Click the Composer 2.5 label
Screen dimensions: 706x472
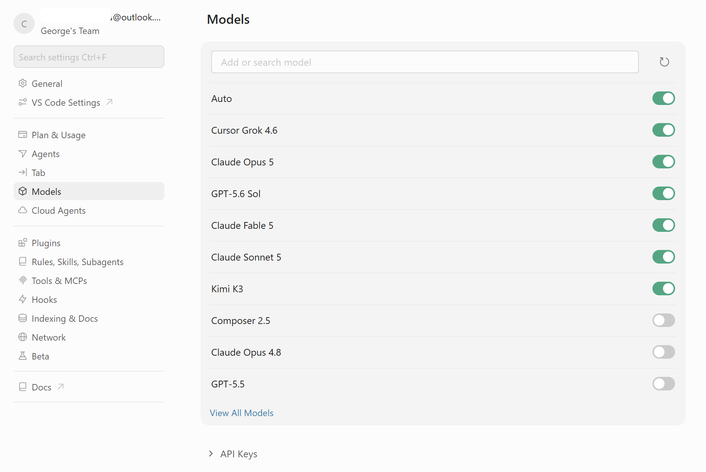click(x=241, y=321)
